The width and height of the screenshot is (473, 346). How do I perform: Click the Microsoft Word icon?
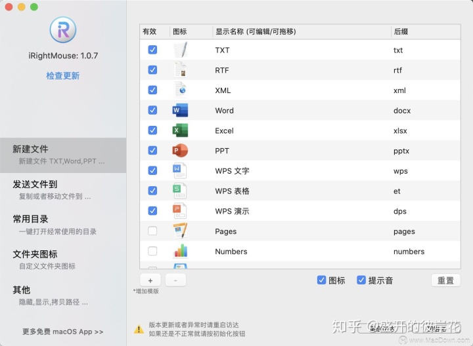(180, 110)
